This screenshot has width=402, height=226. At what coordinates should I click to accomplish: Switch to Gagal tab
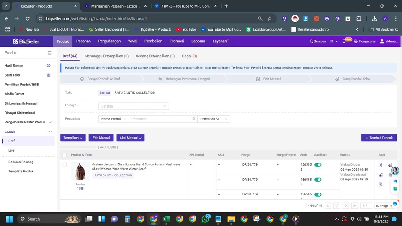point(189,56)
